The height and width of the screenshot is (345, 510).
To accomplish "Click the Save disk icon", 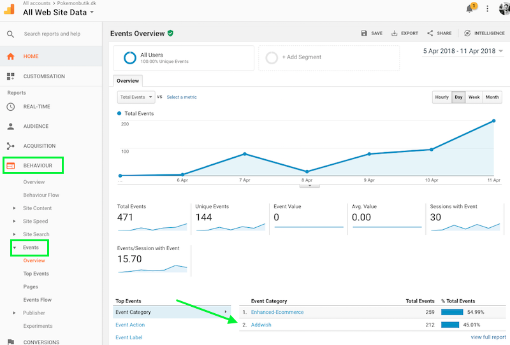I will point(364,33).
